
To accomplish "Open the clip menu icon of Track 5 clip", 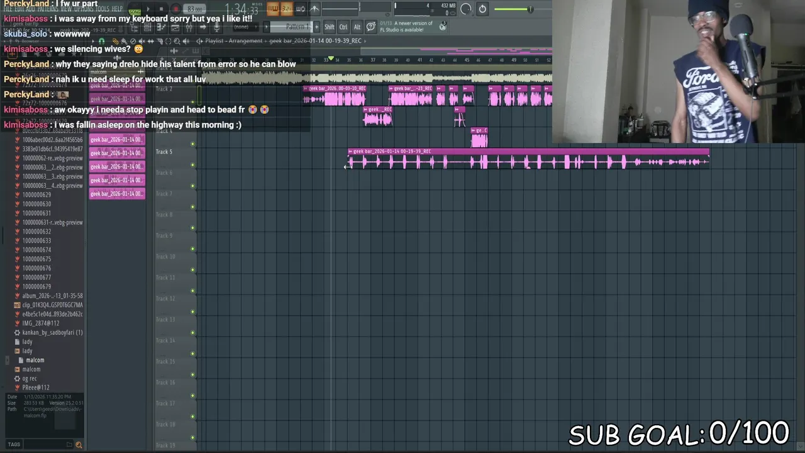I will (x=350, y=152).
